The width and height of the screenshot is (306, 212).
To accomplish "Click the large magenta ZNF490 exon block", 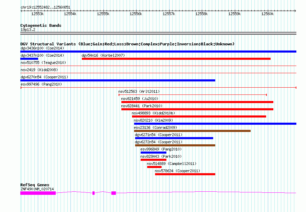I will pyautogui.click(x=38, y=193).
